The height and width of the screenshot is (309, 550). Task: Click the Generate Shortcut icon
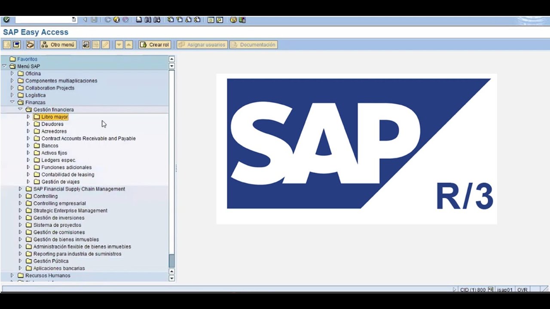tap(220, 20)
